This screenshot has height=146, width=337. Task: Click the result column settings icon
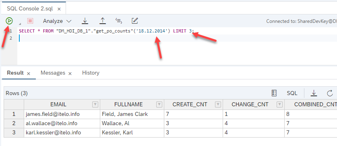tap(274, 93)
